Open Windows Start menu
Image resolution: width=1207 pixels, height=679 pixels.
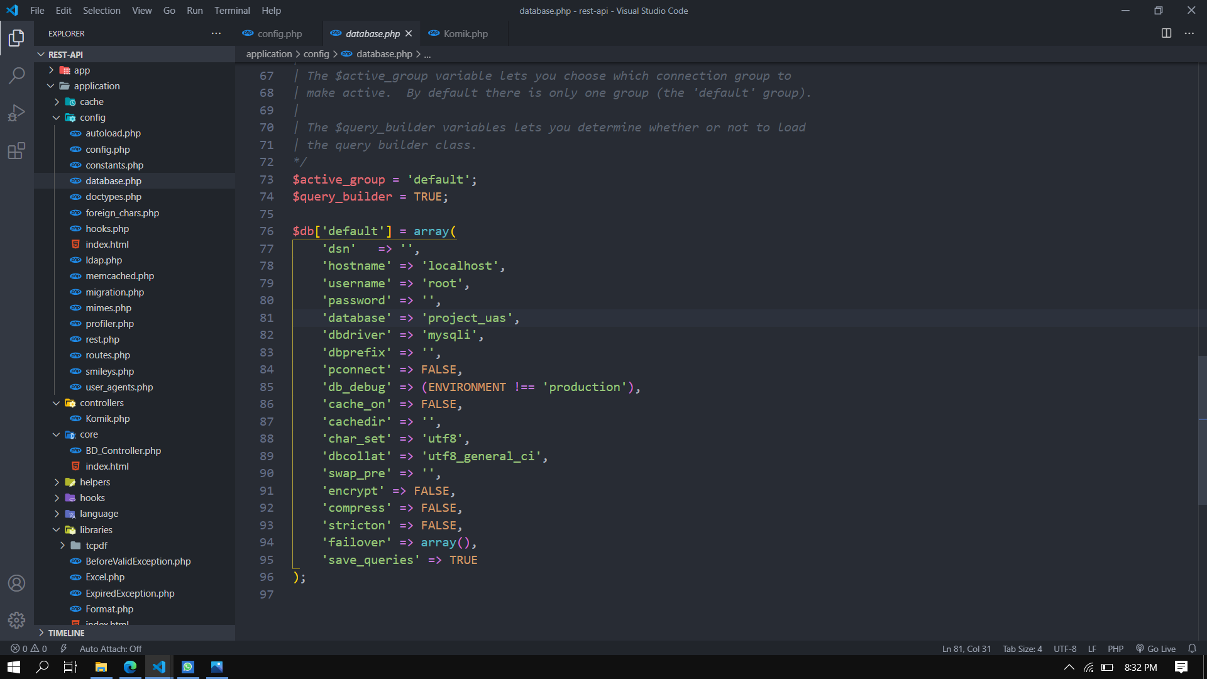coord(14,667)
